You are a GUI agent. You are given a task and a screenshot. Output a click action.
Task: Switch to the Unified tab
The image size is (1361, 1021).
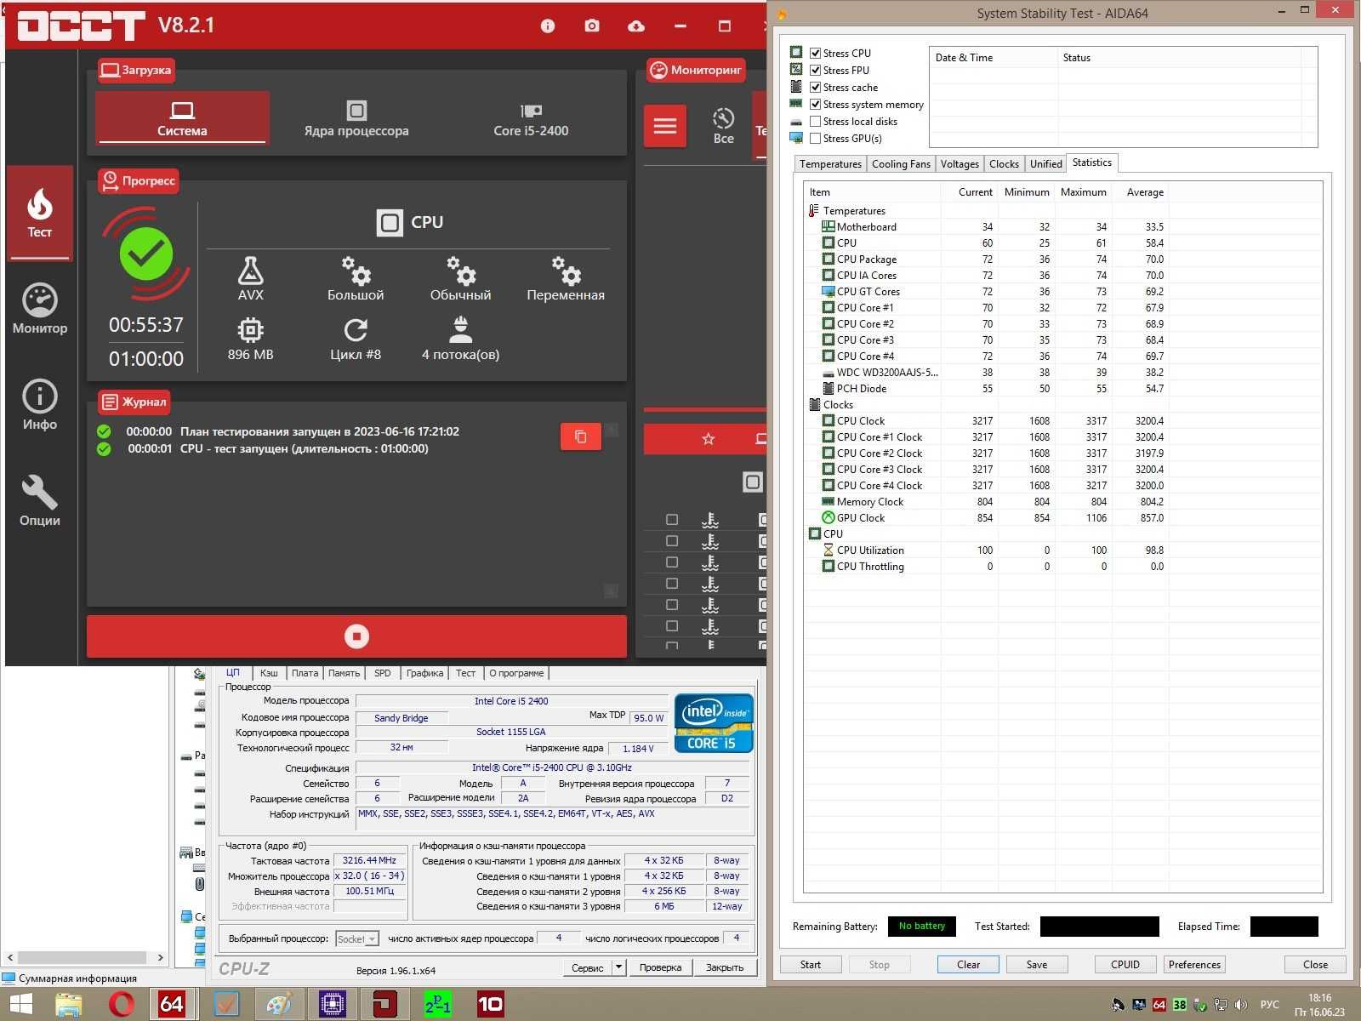[1045, 163]
